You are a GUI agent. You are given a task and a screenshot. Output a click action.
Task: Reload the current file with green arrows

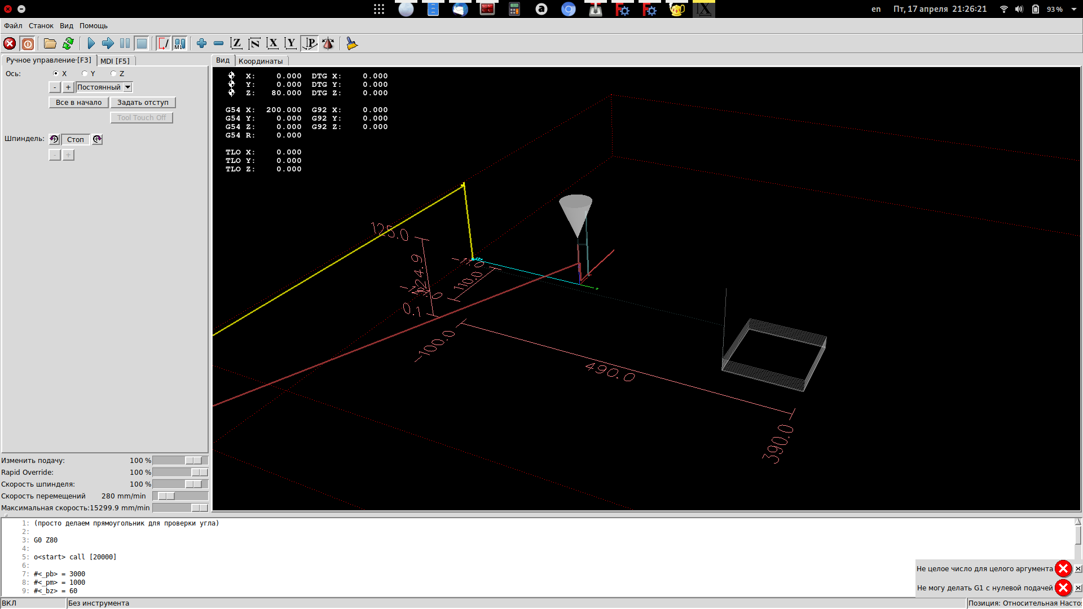tap(68, 43)
